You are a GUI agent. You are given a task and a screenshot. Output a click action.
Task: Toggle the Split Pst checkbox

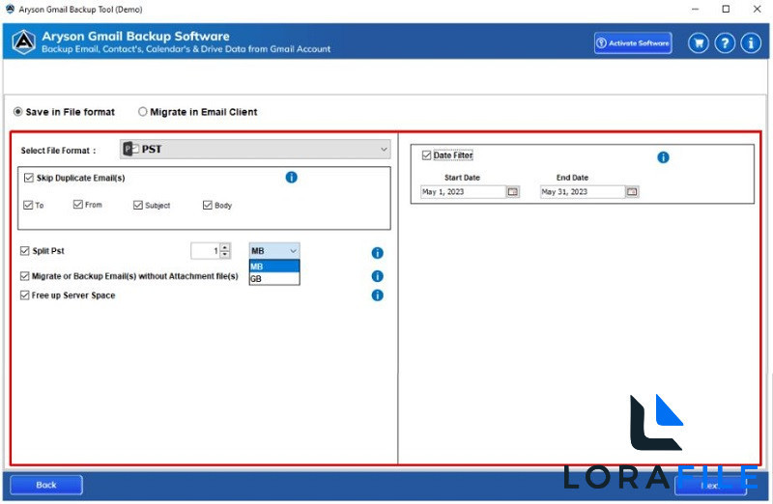tap(25, 251)
